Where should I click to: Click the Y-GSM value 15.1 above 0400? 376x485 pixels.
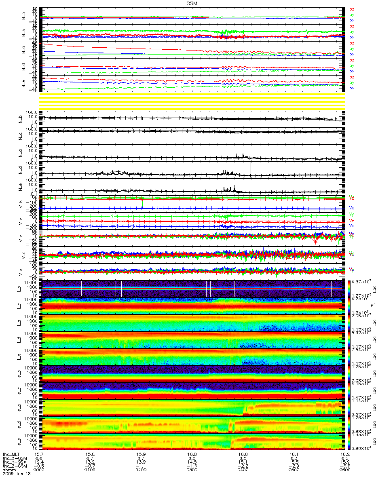pos(243,462)
